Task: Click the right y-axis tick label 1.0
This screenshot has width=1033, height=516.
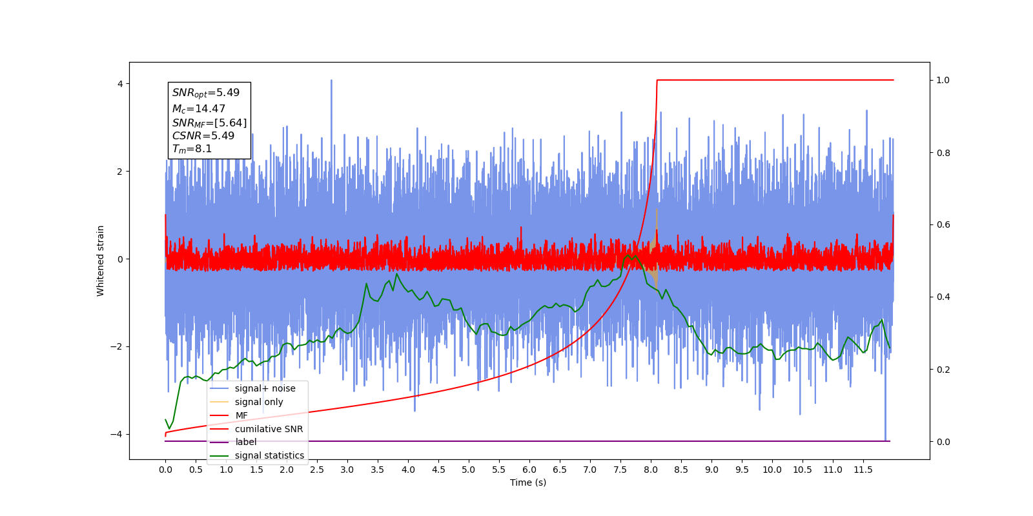Action: (943, 80)
